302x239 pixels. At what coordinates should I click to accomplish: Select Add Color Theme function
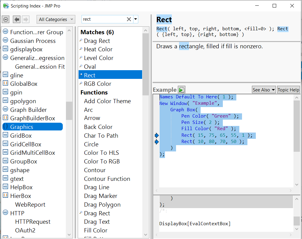tap(107, 101)
